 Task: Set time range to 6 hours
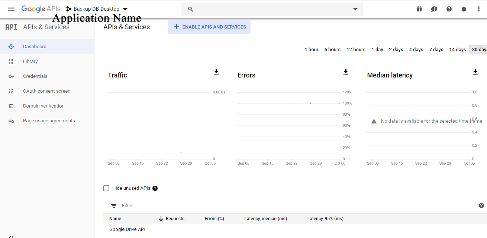[x=332, y=50]
